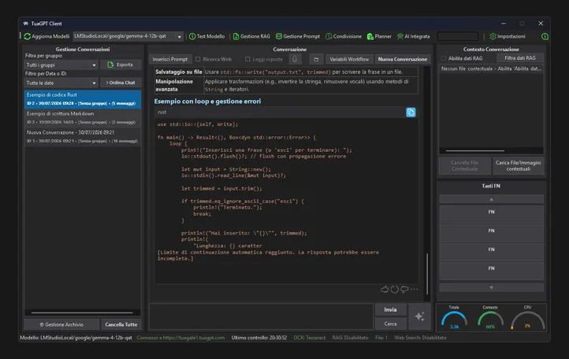This screenshot has height=359, width=569.
Task: Click Filtra dati RAG button
Action: (x=519, y=58)
